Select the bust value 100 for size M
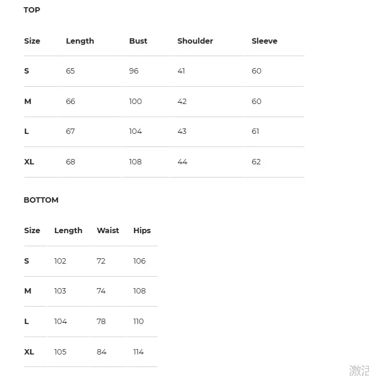The height and width of the screenshot is (376, 369). click(x=135, y=102)
